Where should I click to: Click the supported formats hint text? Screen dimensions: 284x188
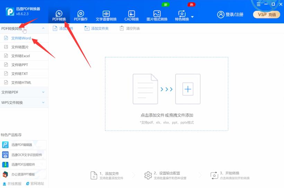pyautogui.click(x=167, y=123)
